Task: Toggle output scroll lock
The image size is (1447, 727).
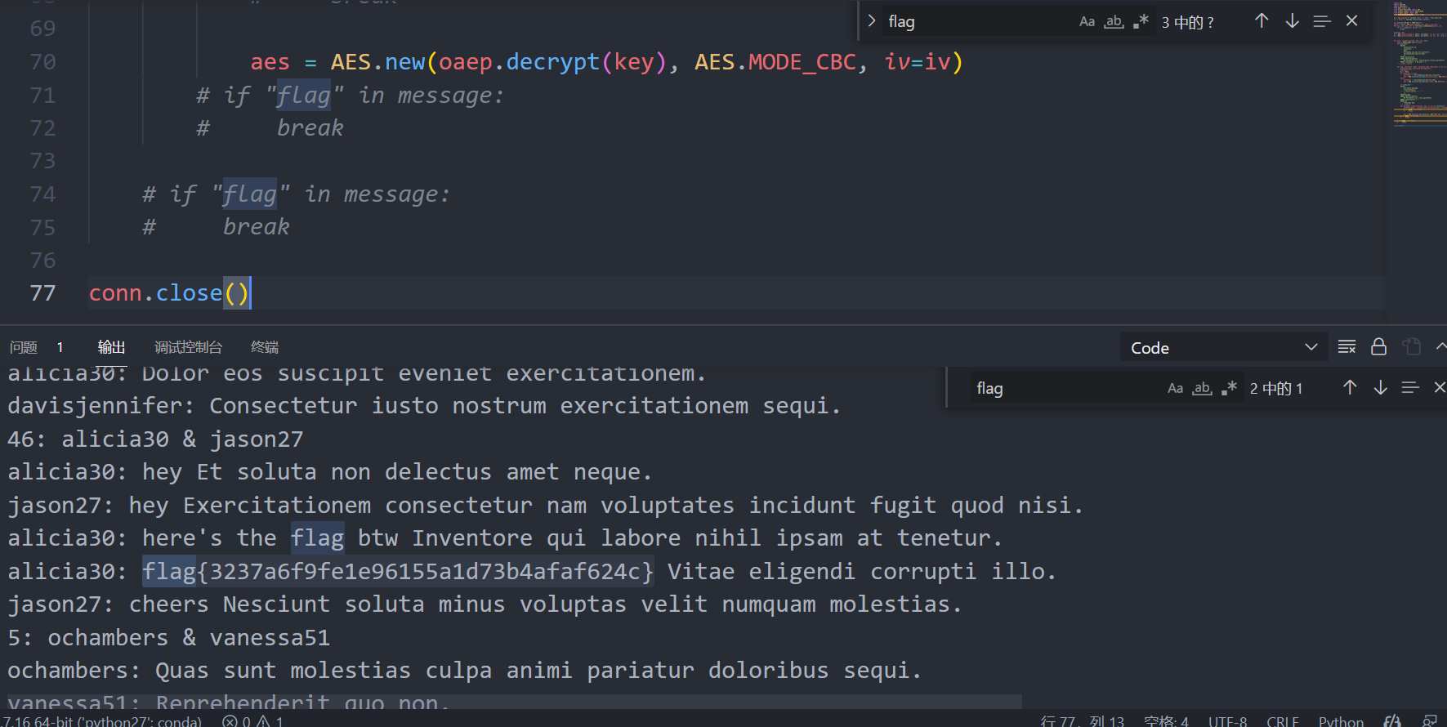Action: 1378,347
